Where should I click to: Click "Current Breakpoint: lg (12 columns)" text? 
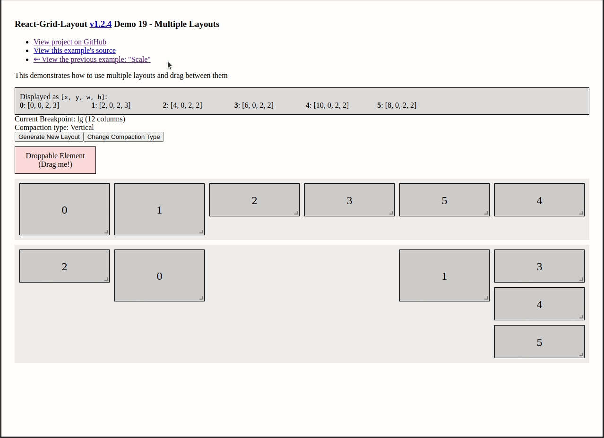coord(70,119)
